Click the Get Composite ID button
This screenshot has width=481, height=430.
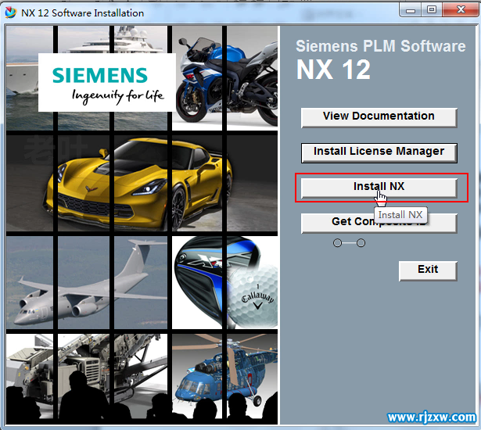pos(379,223)
